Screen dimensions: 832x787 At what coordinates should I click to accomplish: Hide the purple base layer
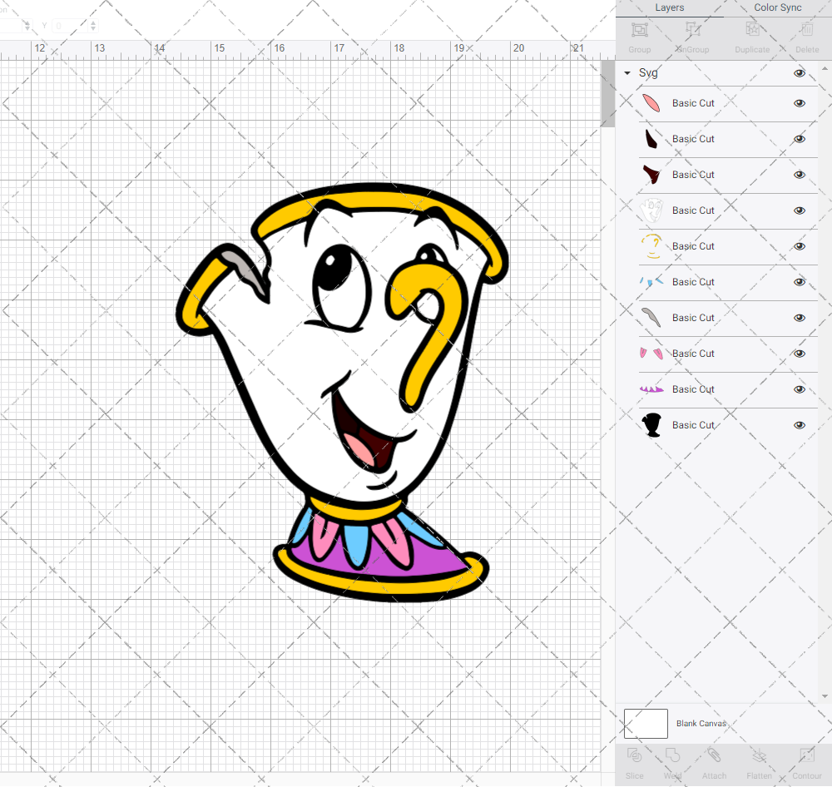[x=799, y=389]
